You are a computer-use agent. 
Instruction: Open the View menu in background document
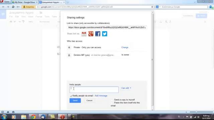(23, 17)
